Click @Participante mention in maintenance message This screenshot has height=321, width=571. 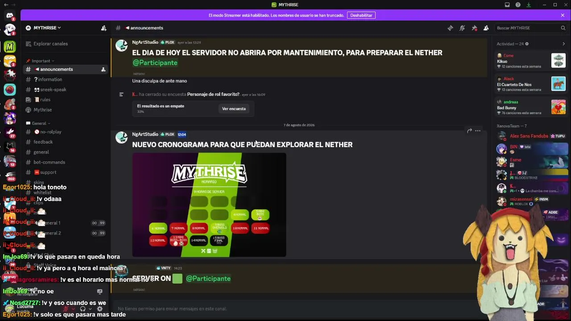pos(155,63)
